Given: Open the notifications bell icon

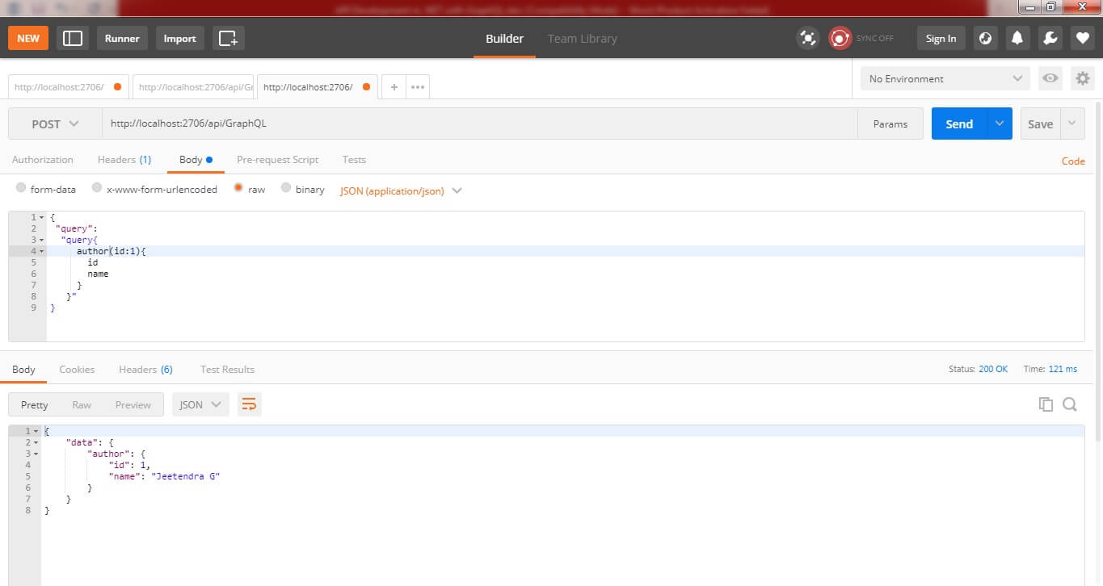Looking at the screenshot, I should [1017, 38].
